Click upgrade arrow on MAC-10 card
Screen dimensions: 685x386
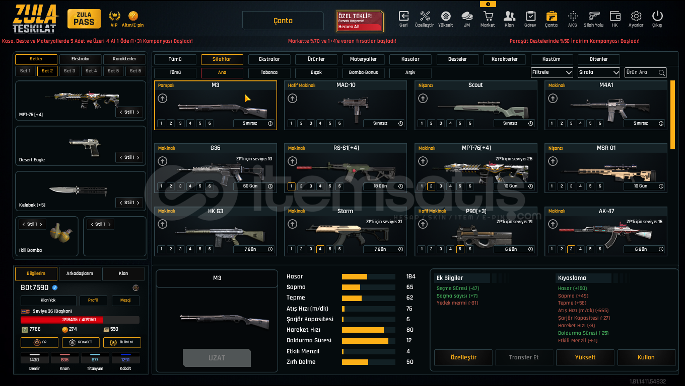pos(292,99)
